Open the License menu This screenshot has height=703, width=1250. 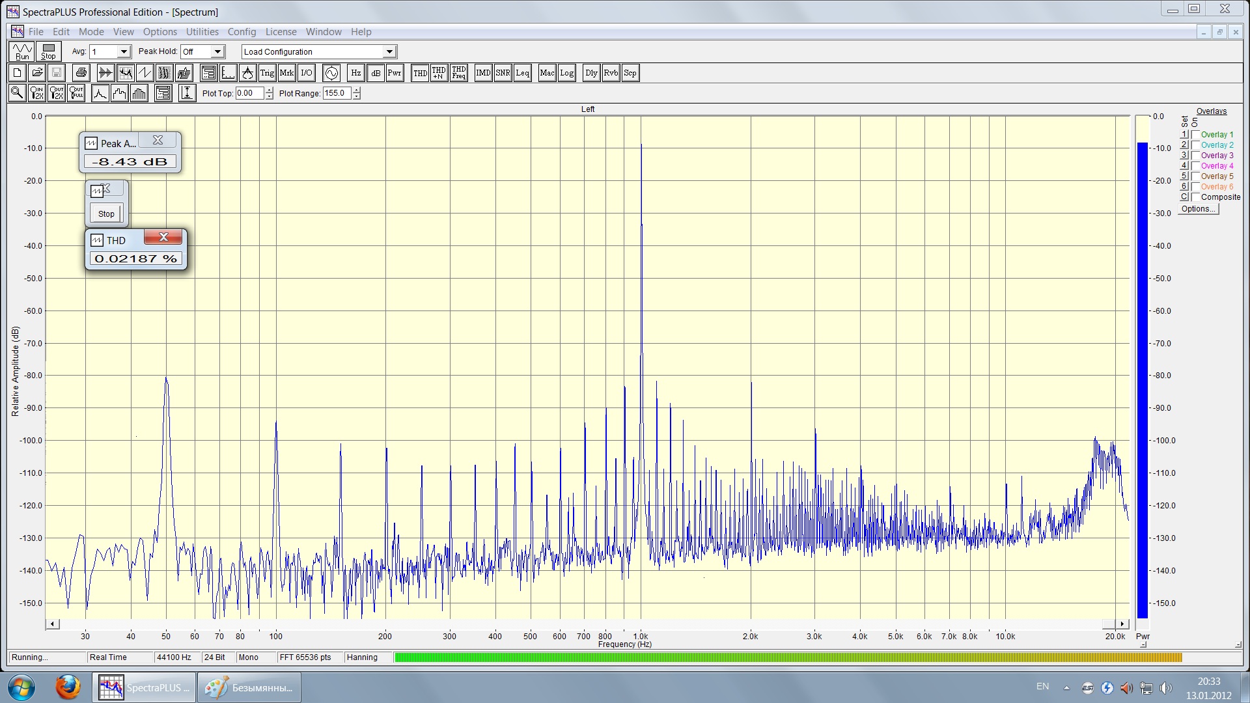pyautogui.click(x=281, y=32)
